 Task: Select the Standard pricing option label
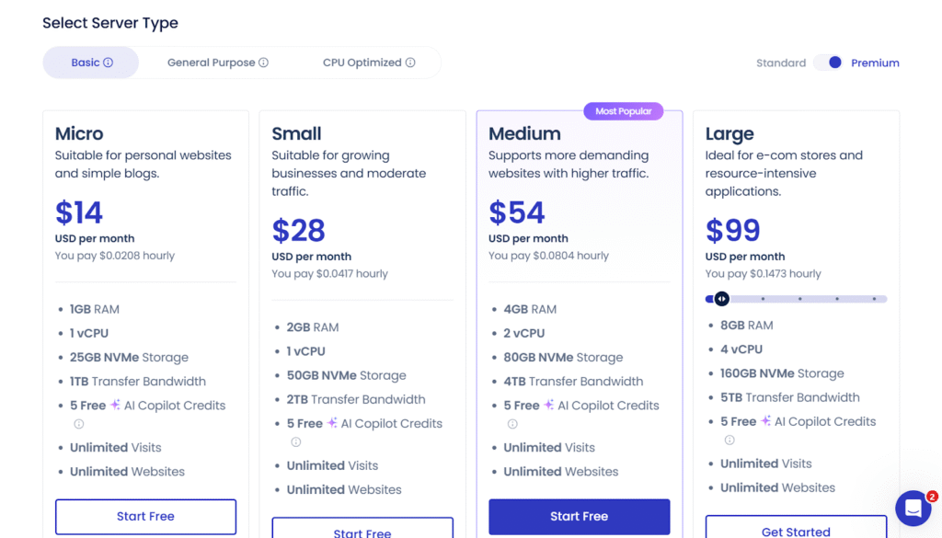click(781, 63)
